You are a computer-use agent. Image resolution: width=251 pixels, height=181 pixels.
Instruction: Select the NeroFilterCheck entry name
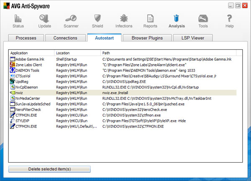(x=28, y=110)
